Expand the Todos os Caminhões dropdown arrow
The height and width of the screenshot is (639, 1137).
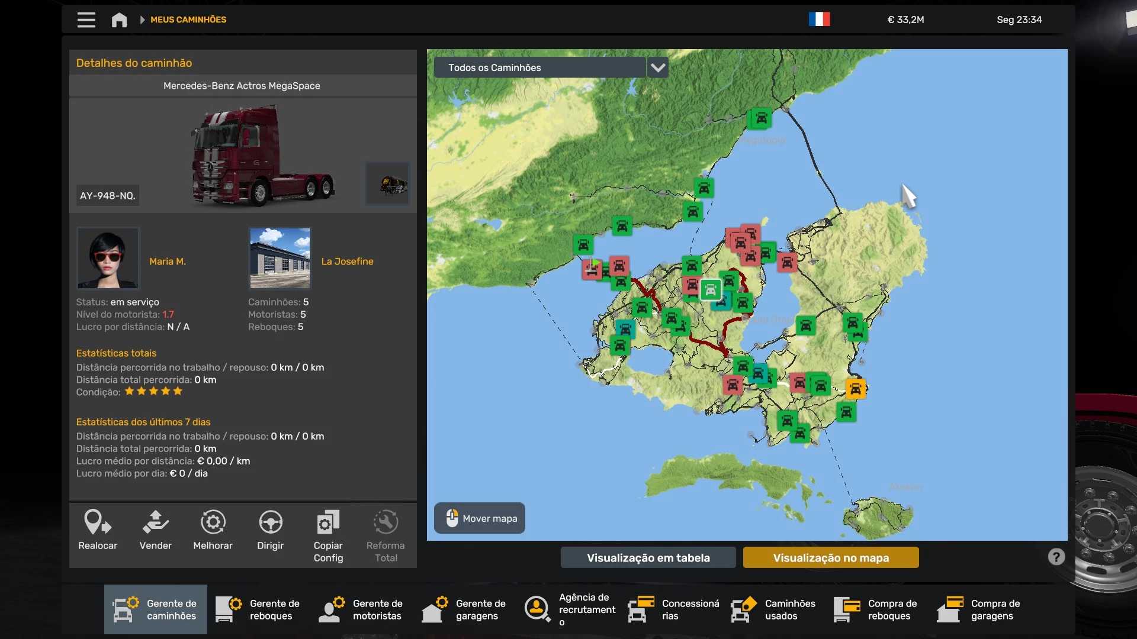(657, 67)
